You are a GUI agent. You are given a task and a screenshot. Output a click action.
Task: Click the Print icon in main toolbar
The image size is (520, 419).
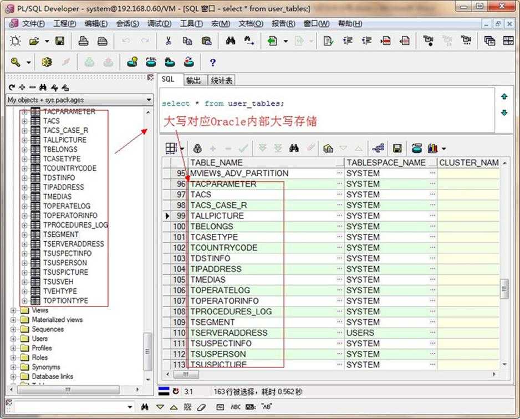coord(83,41)
